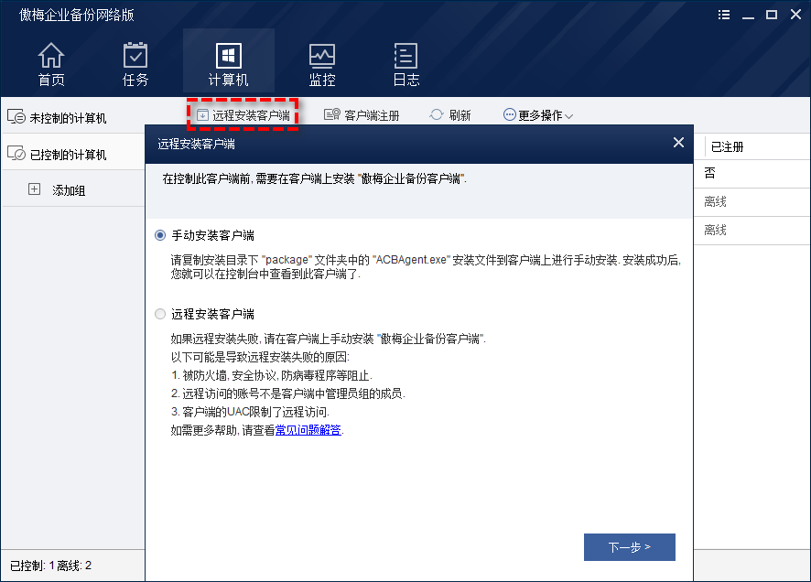Select the 计算机 computers icon
Image resolution: width=811 pixels, height=582 pixels.
(x=228, y=56)
